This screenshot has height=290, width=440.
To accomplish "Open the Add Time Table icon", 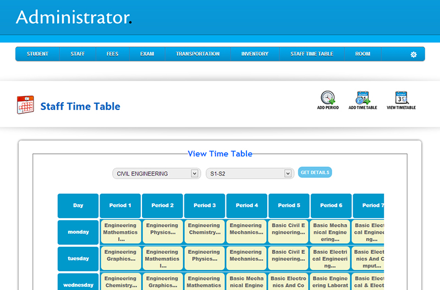I will [x=362, y=98].
